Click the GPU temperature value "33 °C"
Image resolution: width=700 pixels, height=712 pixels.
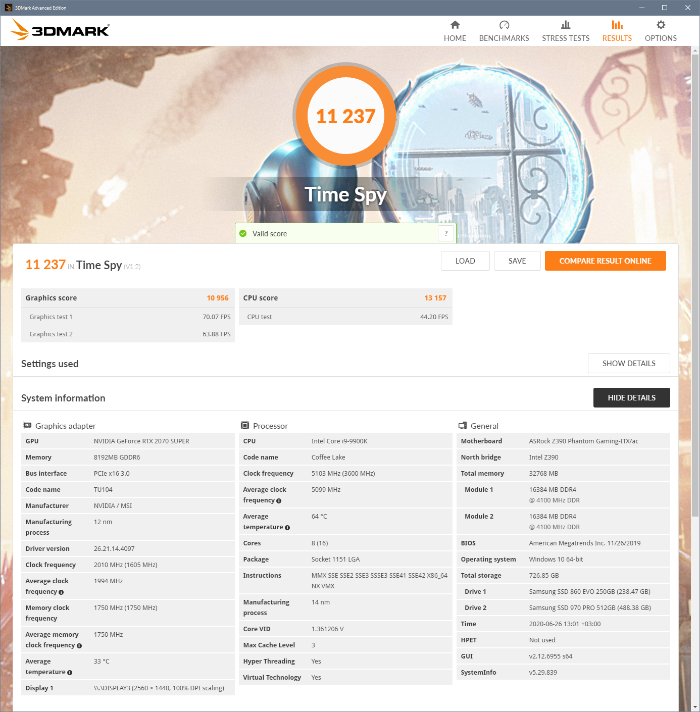[x=102, y=662]
